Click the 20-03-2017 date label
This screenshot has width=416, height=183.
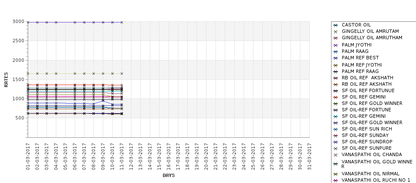[x=206, y=157]
